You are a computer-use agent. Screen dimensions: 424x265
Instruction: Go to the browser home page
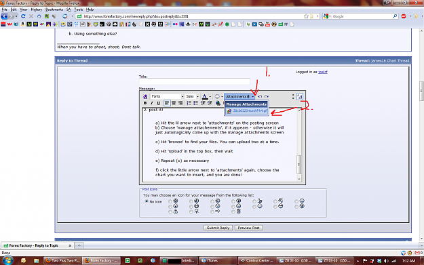pos(39,16)
